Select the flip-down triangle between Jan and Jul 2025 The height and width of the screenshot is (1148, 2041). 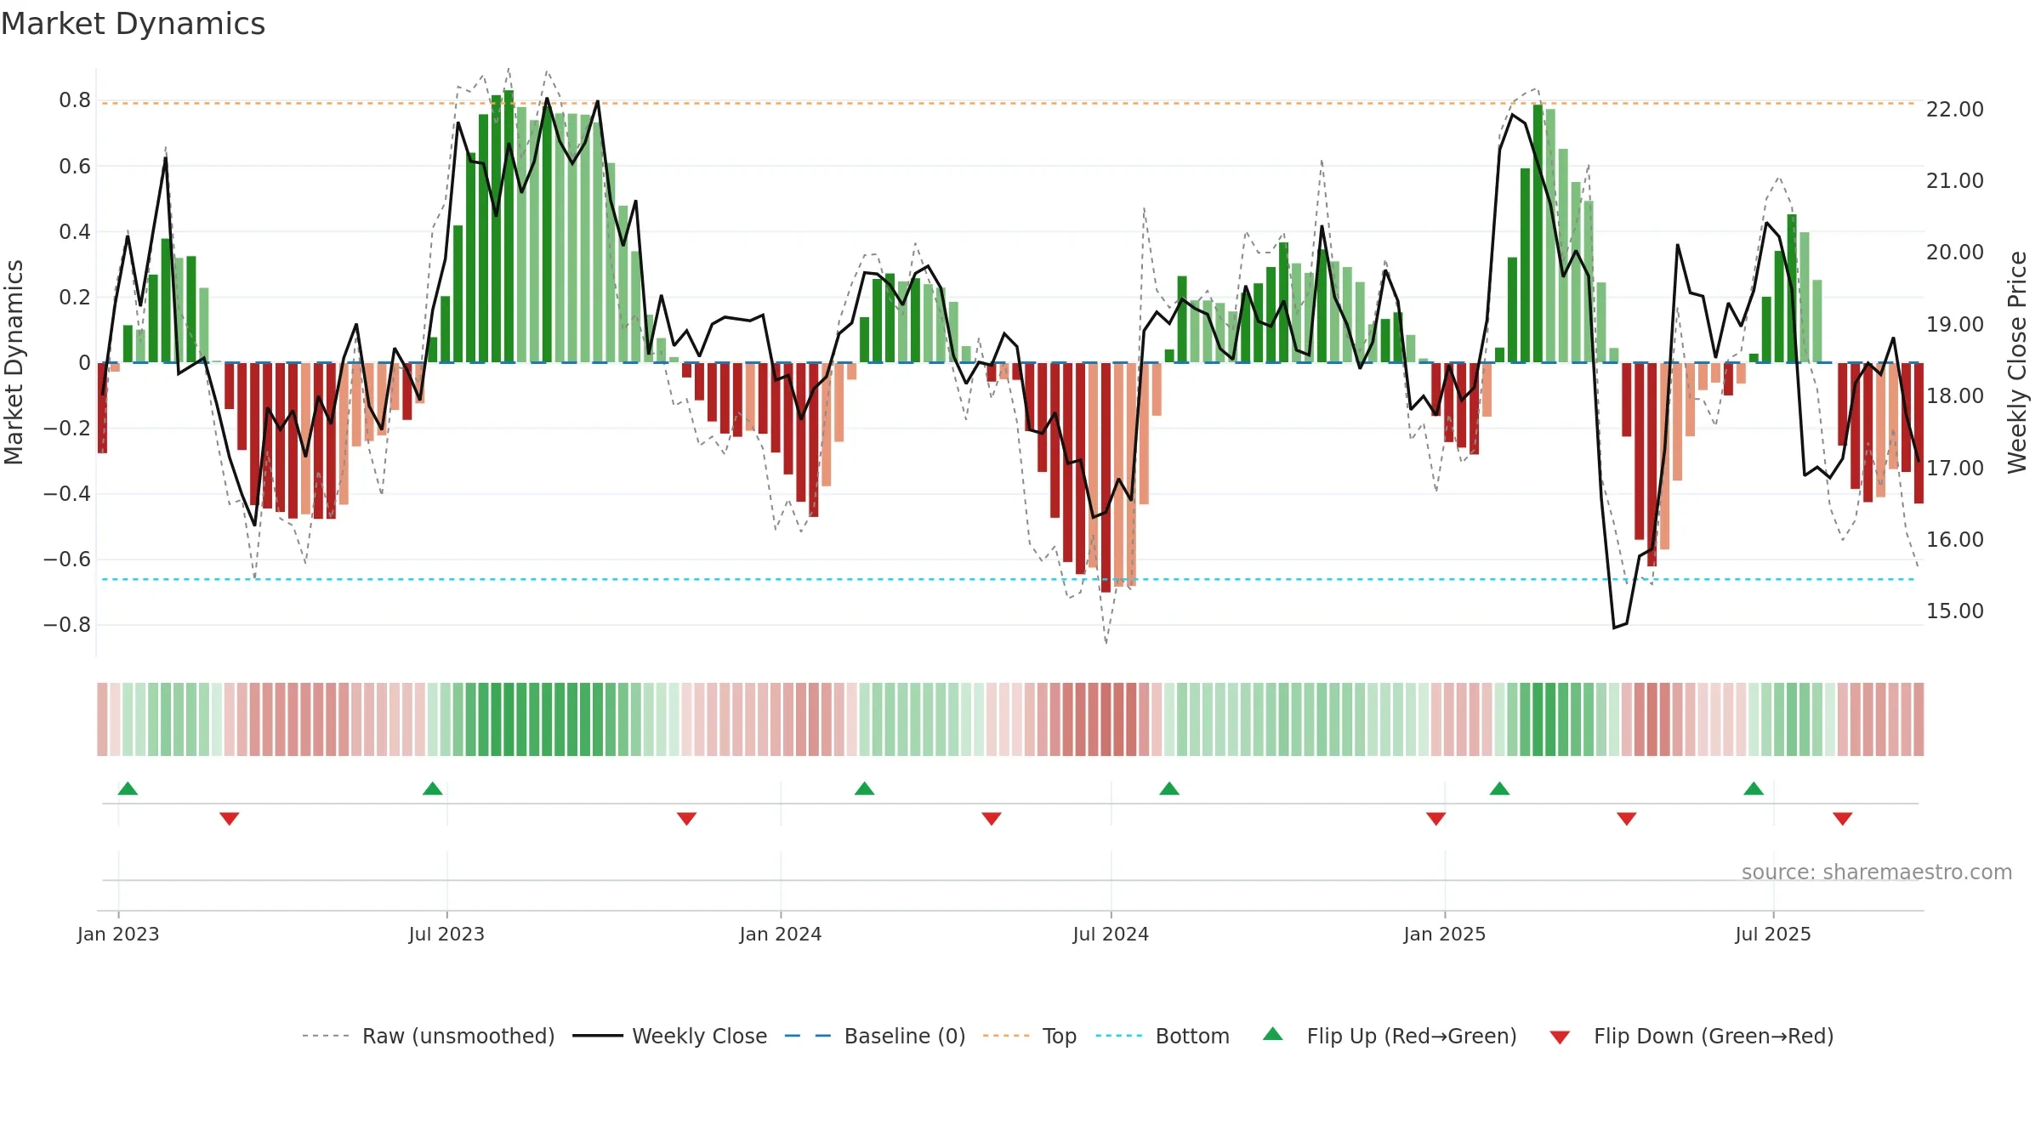[1627, 819]
